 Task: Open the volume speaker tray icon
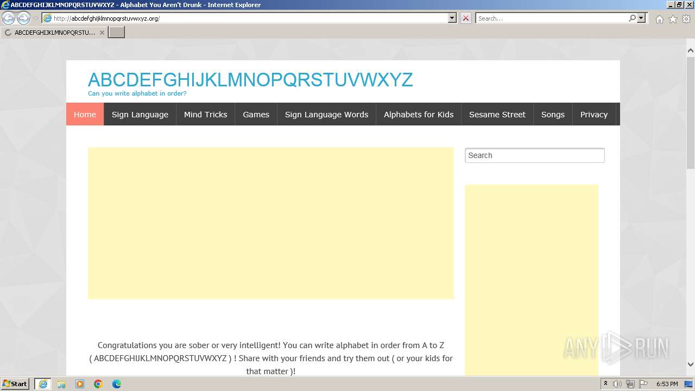pos(617,384)
